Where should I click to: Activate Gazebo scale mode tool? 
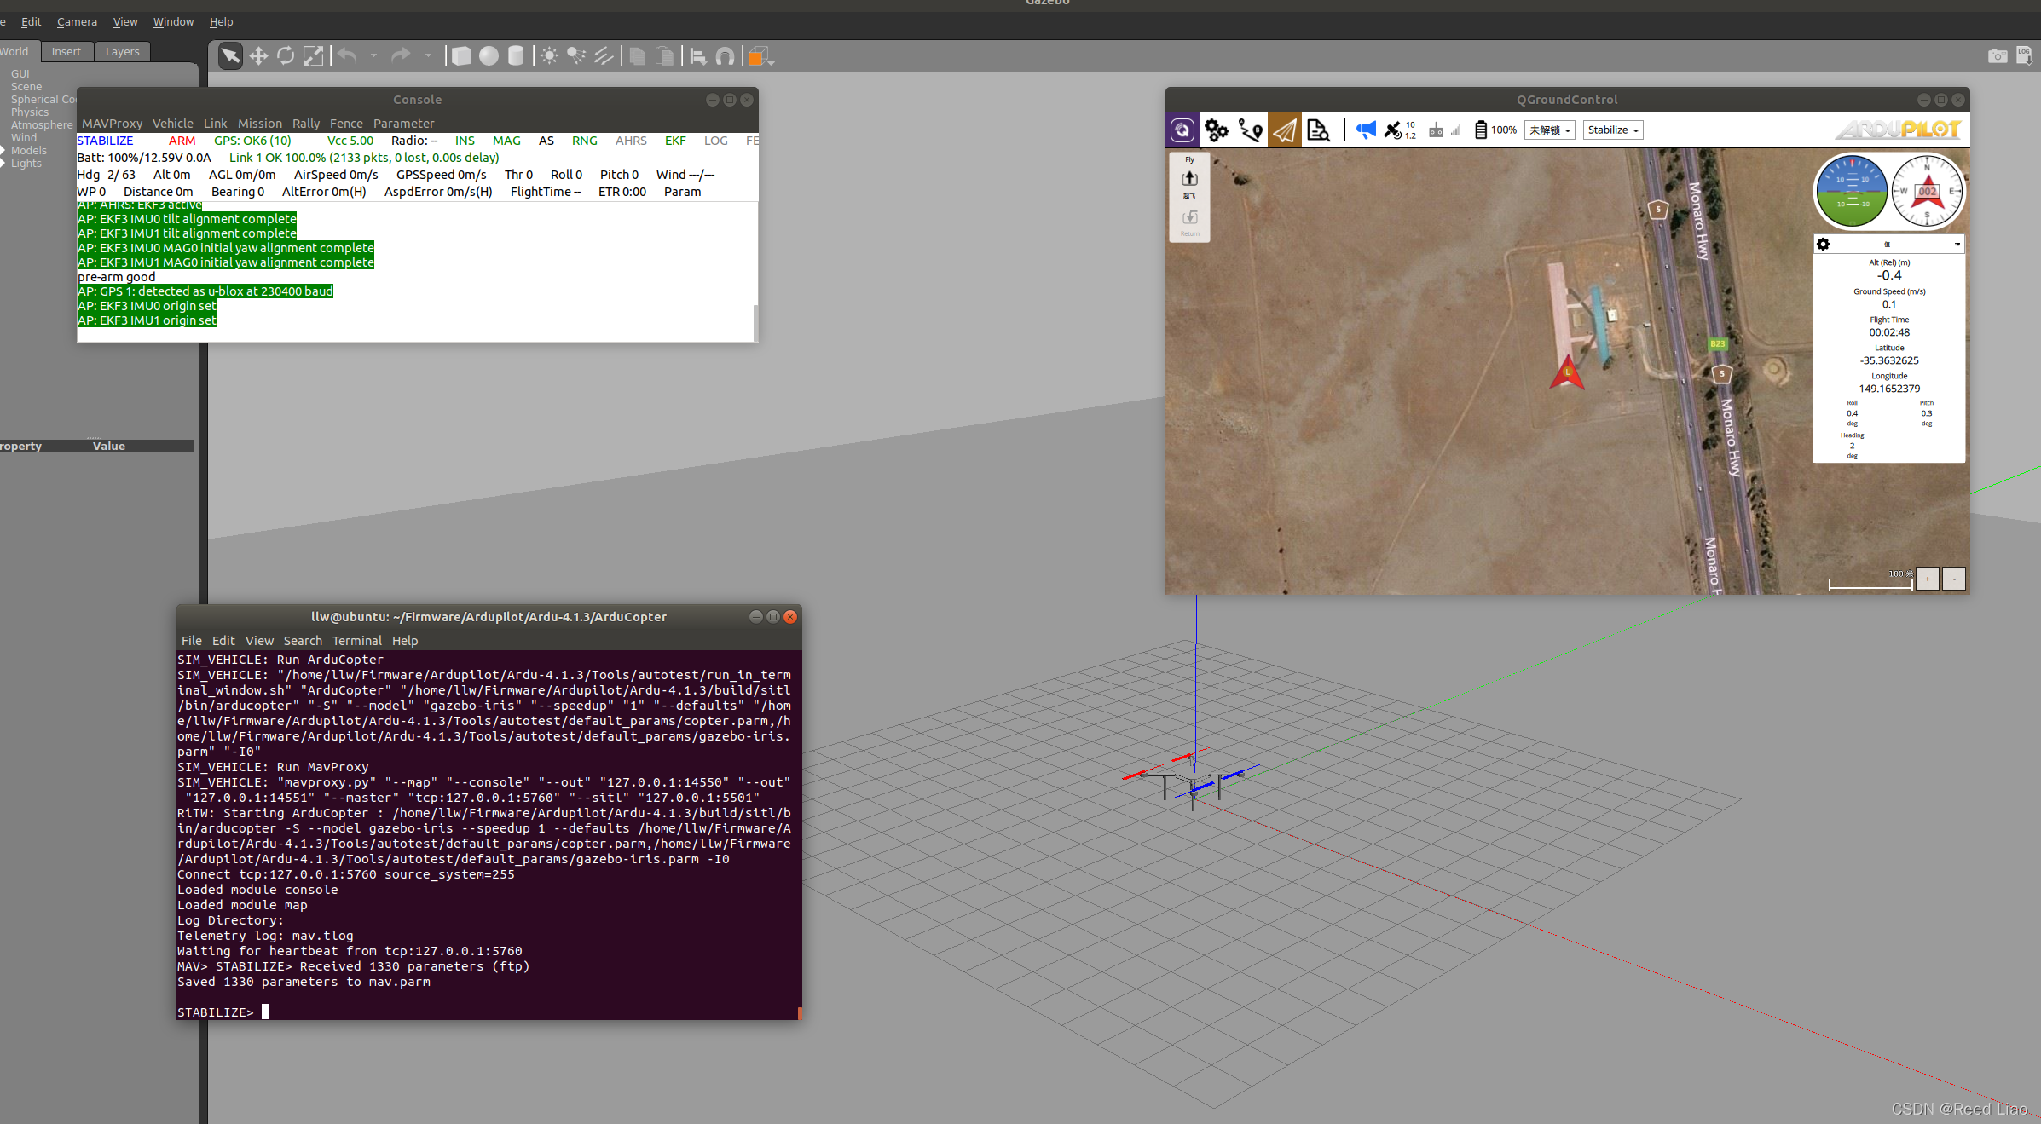314,56
